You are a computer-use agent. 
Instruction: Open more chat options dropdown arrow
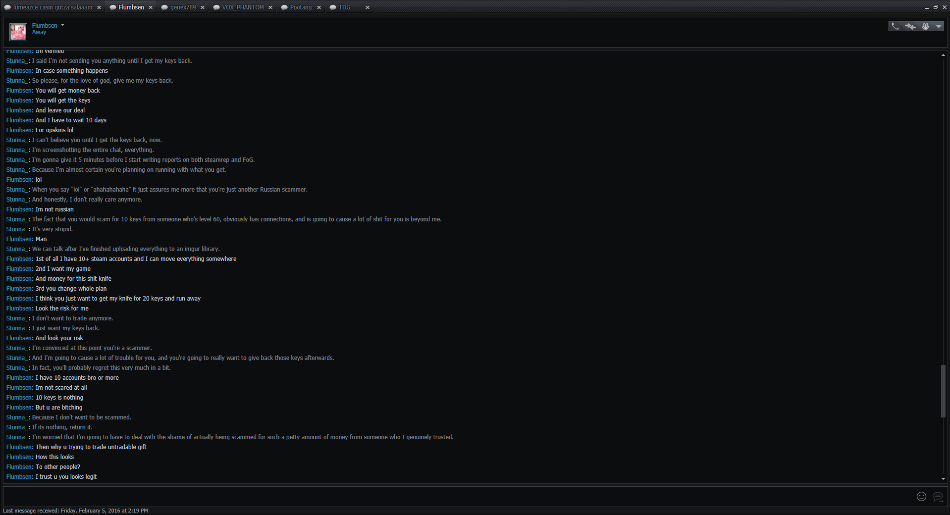coord(939,27)
